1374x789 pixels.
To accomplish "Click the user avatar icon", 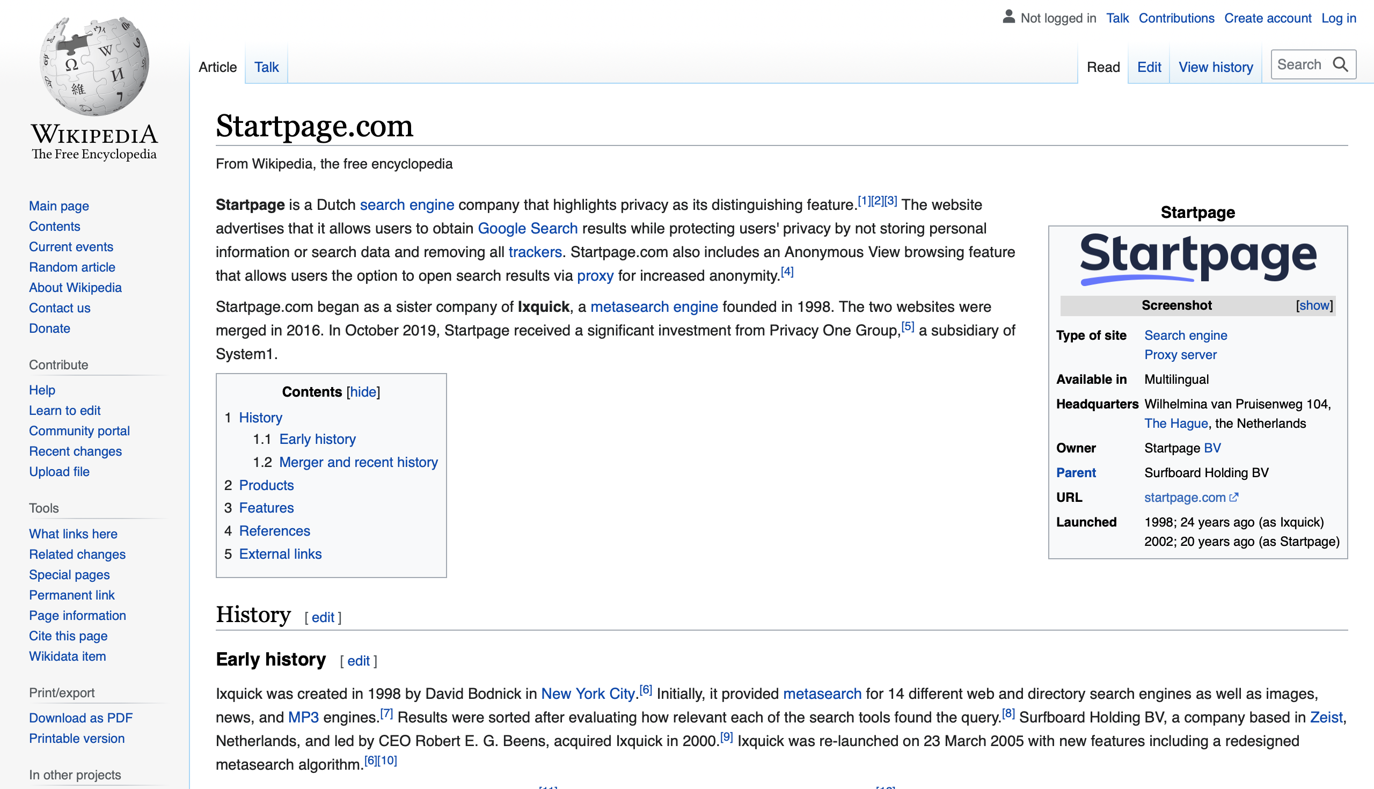I will pos(1008,17).
